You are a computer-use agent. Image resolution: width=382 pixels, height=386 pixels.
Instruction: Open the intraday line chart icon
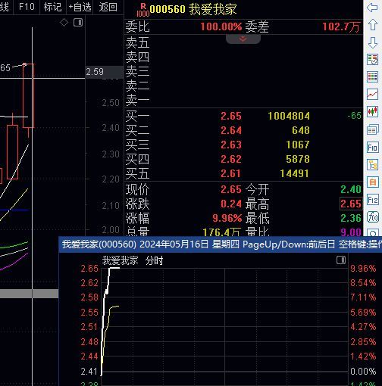click(x=373, y=95)
